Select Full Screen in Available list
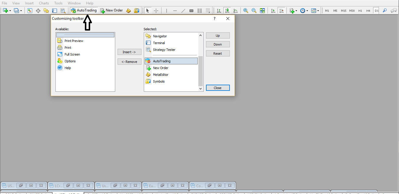Screen dimensions: 399x194 [85, 54]
